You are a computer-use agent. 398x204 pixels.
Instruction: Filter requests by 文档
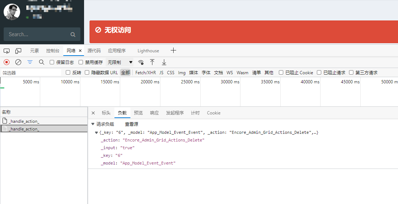(218, 73)
